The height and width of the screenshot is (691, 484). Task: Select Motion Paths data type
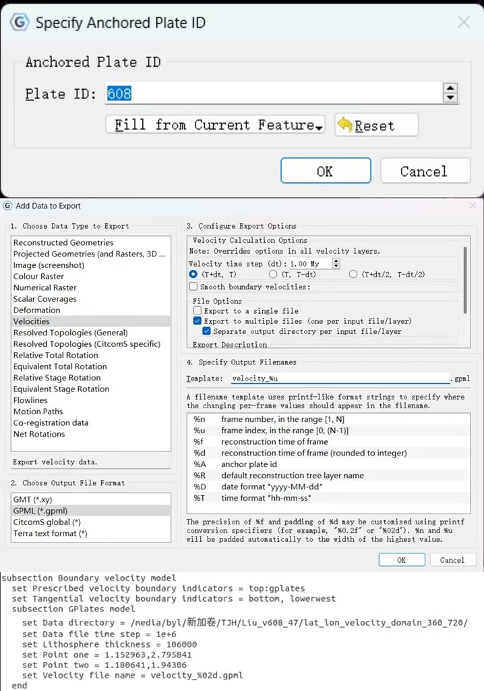[x=91, y=411]
